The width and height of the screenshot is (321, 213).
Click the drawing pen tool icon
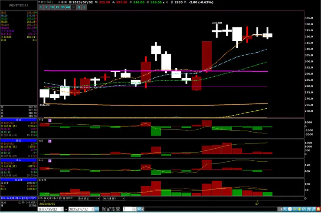(x=314, y=209)
